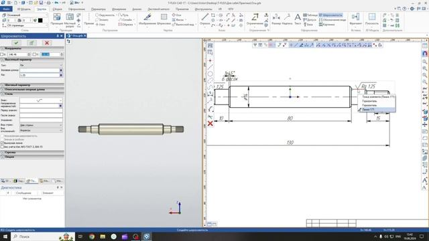Click the Поиск taskbar search box
Viewport: 429px width, 241px height.
(x=43, y=236)
